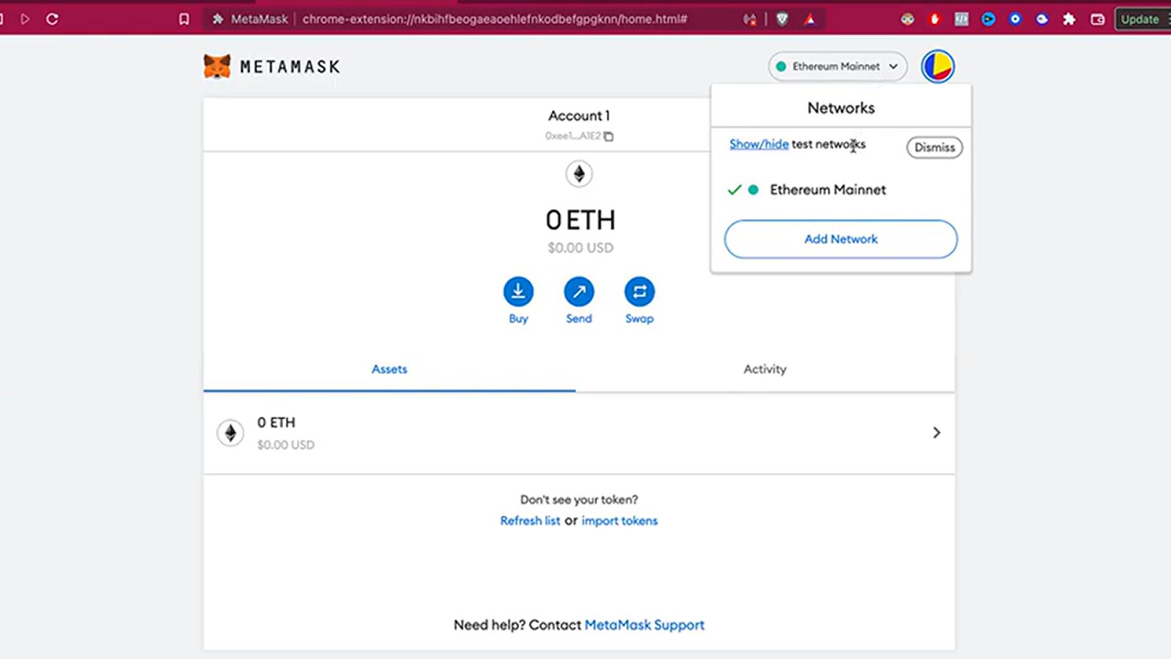Click the first extension icon left of the red one
Viewport: 1171px width, 659px height.
click(908, 19)
